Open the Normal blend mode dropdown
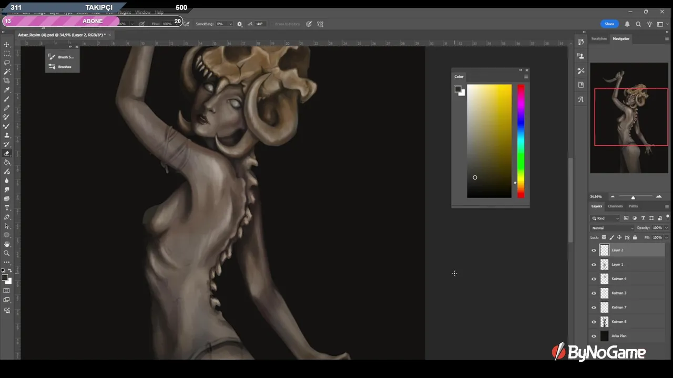 click(x=613, y=228)
